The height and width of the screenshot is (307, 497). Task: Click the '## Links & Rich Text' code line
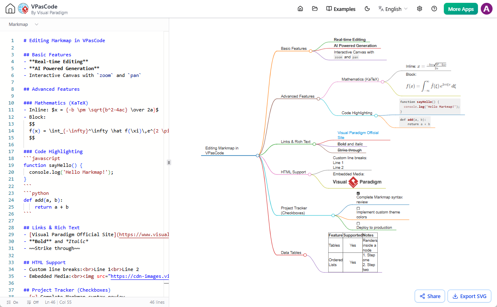[52, 228]
